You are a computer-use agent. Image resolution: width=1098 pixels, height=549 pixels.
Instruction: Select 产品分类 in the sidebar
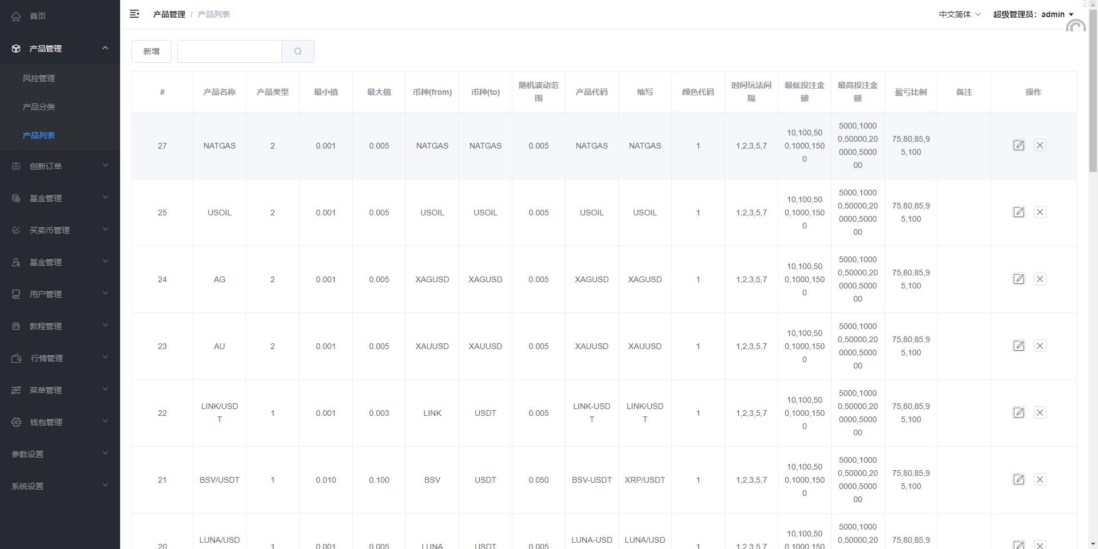click(x=39, y=107)
